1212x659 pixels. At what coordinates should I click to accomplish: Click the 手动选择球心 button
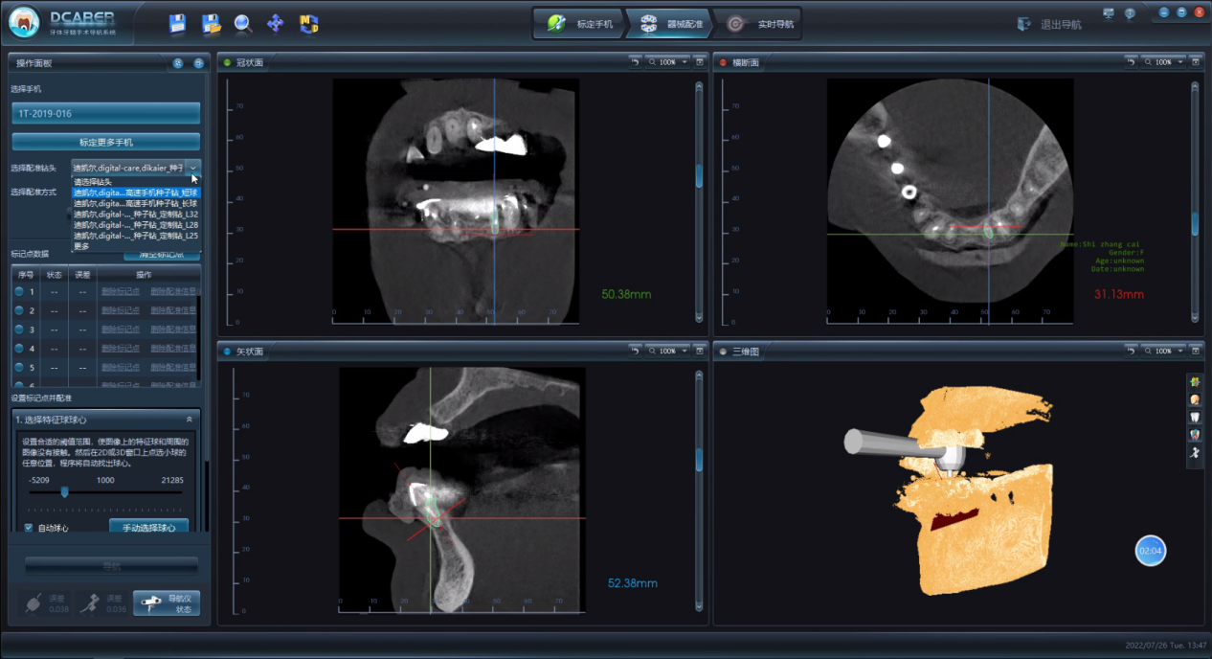click(148, 528)
